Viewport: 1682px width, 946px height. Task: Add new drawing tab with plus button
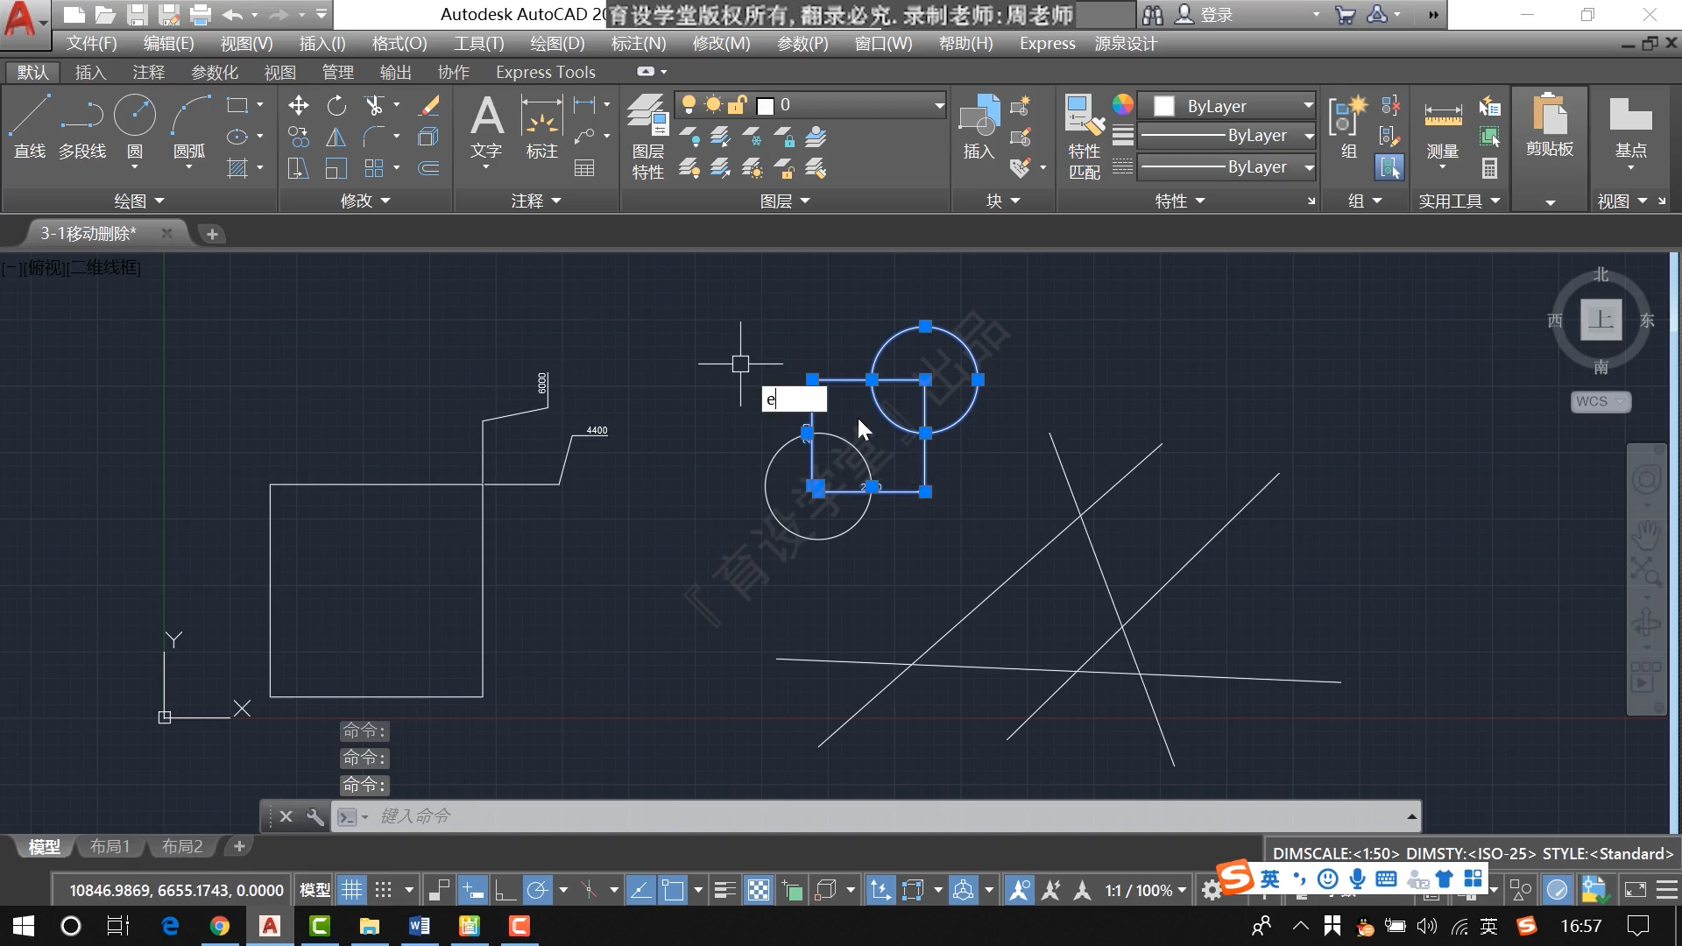[x=211, y=234]
